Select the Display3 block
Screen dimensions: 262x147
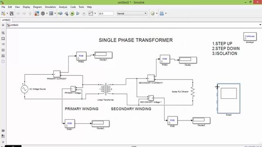pyautogui.click(x=101, y=123)
